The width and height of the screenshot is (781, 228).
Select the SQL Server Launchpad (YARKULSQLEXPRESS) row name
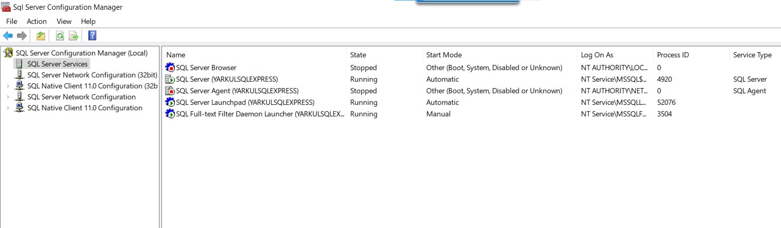pyautogui.click(x=245, y=102)
